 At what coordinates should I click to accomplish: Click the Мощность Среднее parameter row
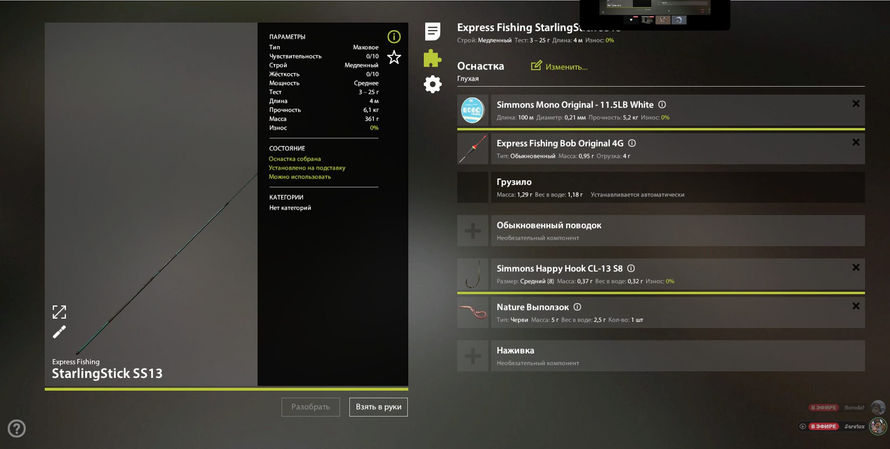324,83
